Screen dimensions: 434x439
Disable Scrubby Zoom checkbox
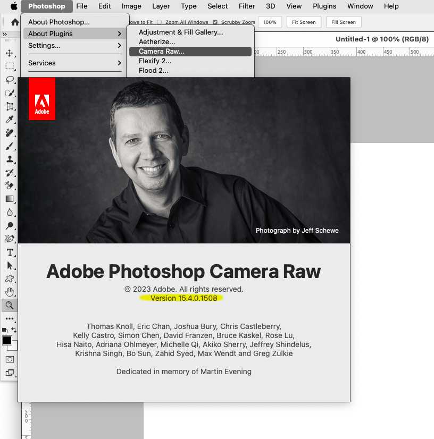tap(215, 22)
